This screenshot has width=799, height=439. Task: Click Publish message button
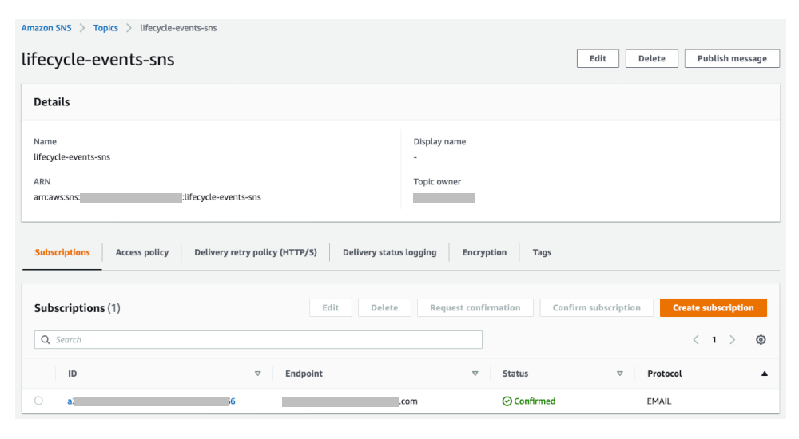point(732,58)
